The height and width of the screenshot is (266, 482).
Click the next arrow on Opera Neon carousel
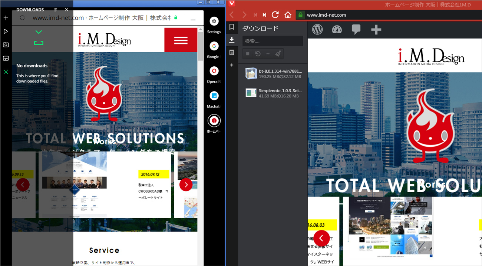pos(186,184)
